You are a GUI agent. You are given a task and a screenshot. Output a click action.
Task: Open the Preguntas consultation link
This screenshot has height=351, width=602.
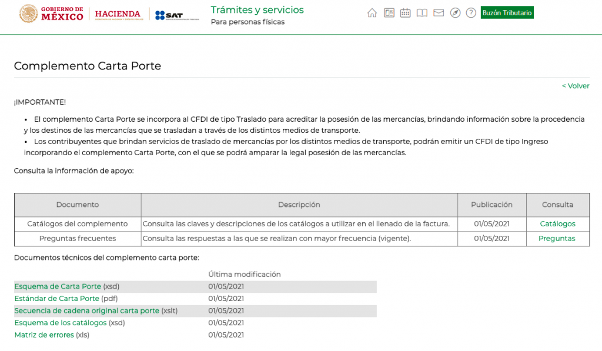(557, 239)
